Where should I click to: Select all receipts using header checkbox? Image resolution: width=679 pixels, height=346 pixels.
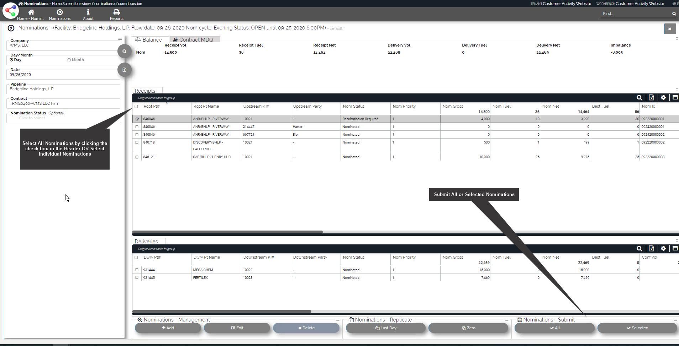[x=136, y=107]
